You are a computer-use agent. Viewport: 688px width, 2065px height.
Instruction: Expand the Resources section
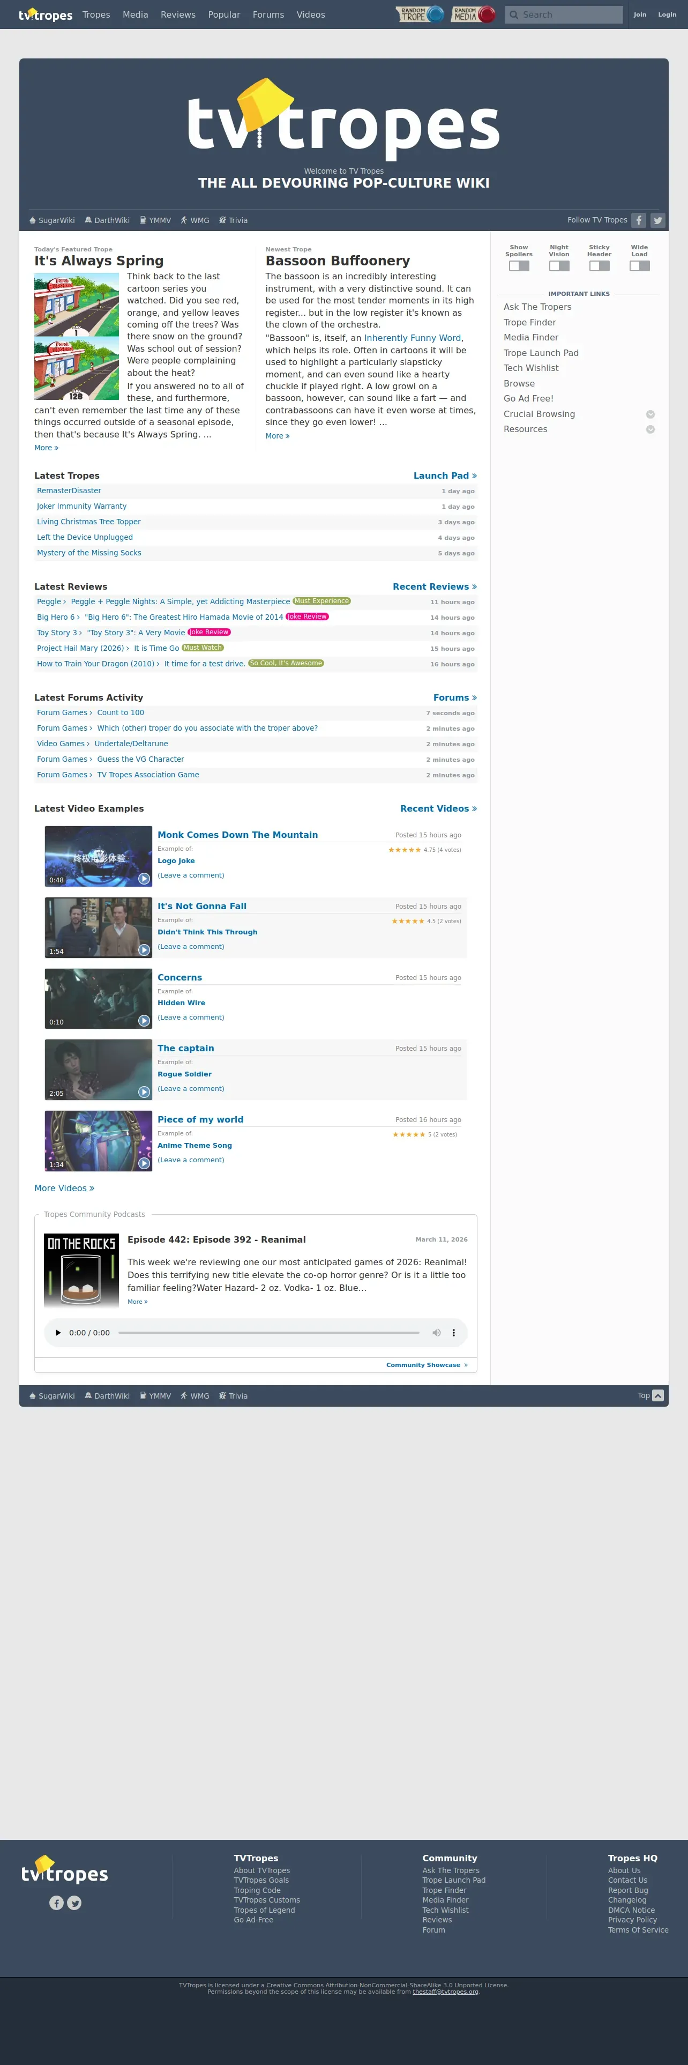(x=650, y=430)
